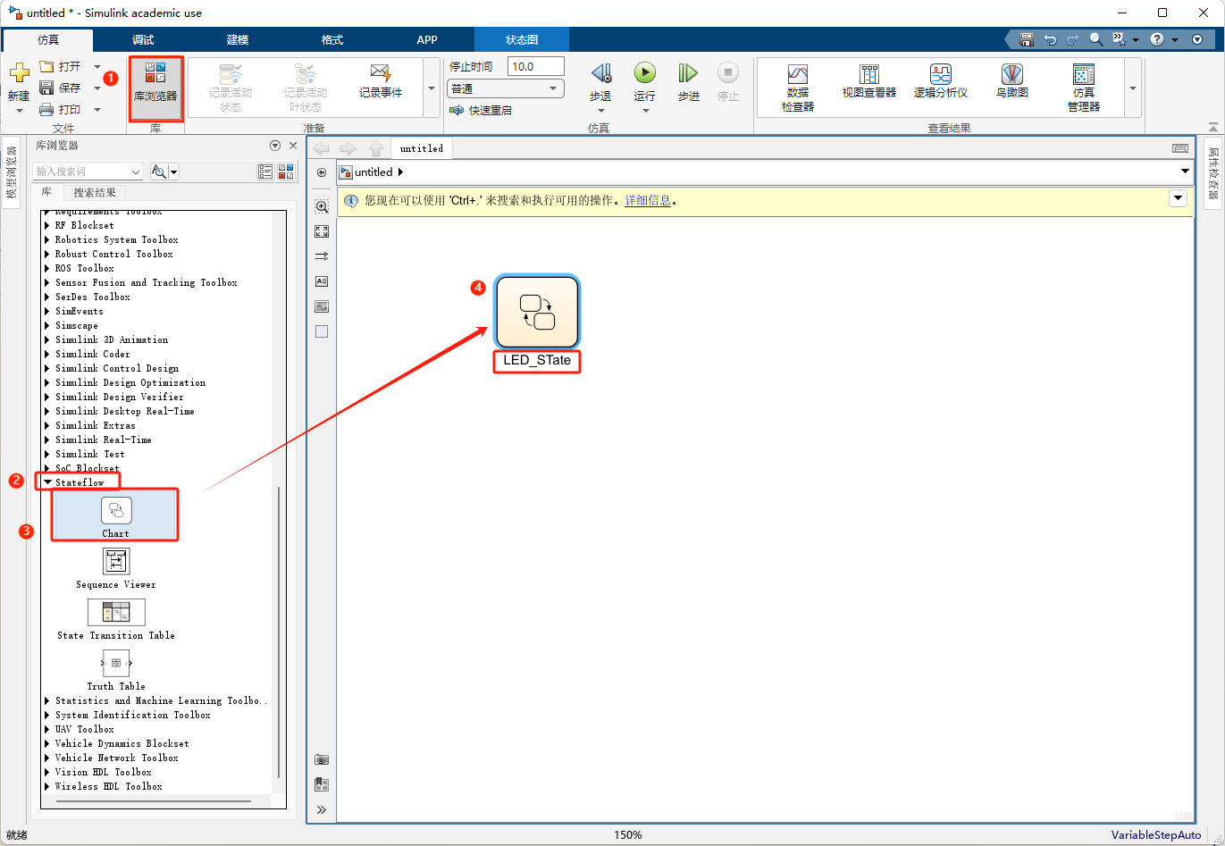This screenshot has width=1225, height=846.
Task: Click the image tool in the canvas palette
Action: tap(322, 306)
